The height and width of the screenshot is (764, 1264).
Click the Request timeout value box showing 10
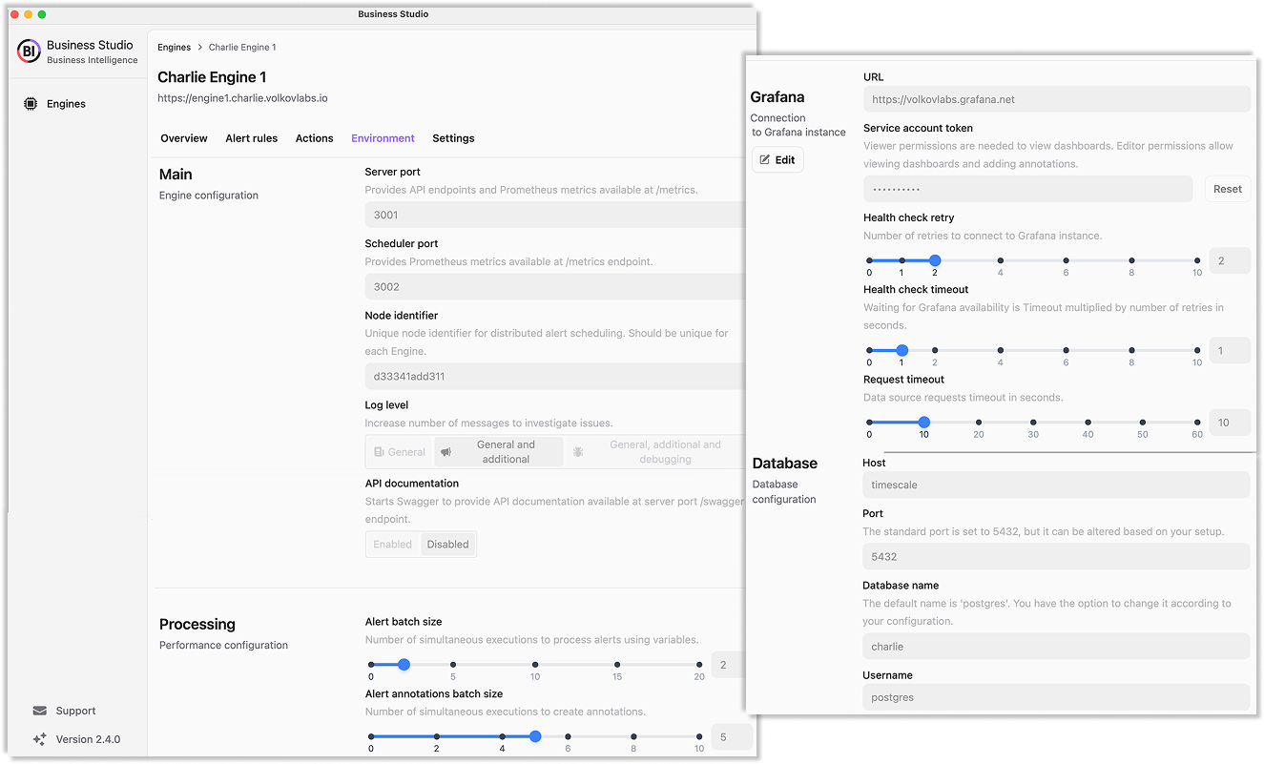coord(1230,423)
